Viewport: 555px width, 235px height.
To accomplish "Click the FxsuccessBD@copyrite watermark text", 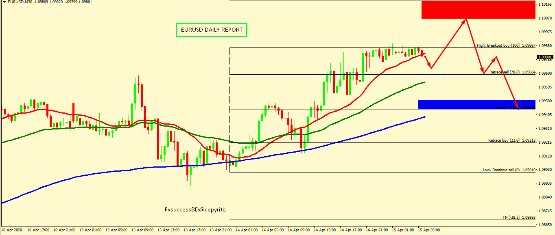I will click(x=195, y=209).
